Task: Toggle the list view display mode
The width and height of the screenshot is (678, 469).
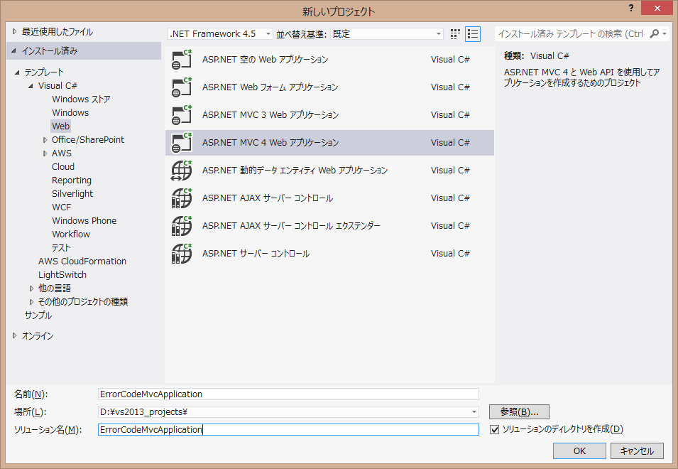Action: [473, 33]
